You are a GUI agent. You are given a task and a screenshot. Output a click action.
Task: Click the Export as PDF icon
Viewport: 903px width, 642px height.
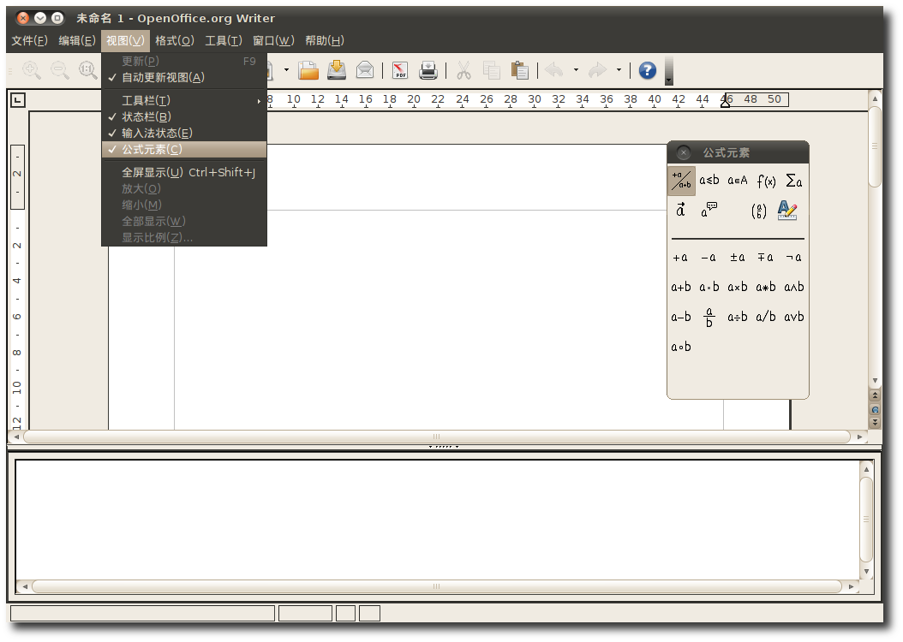coord(400,70)
